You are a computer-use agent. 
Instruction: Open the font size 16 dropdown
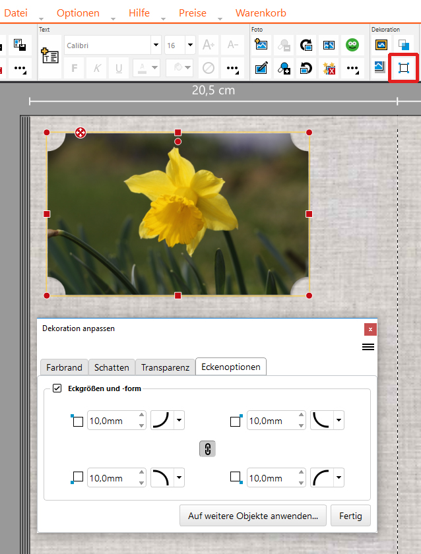(190, 46)
